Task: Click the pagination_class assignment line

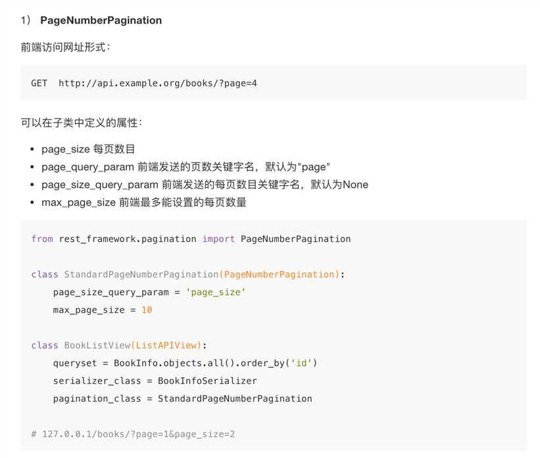Action: pyautogui.click(x=183, y=399)
